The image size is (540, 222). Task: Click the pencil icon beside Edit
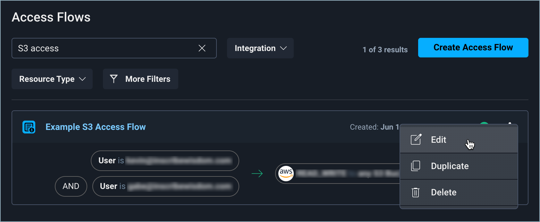pyautogui.click(x=416, y=140)
